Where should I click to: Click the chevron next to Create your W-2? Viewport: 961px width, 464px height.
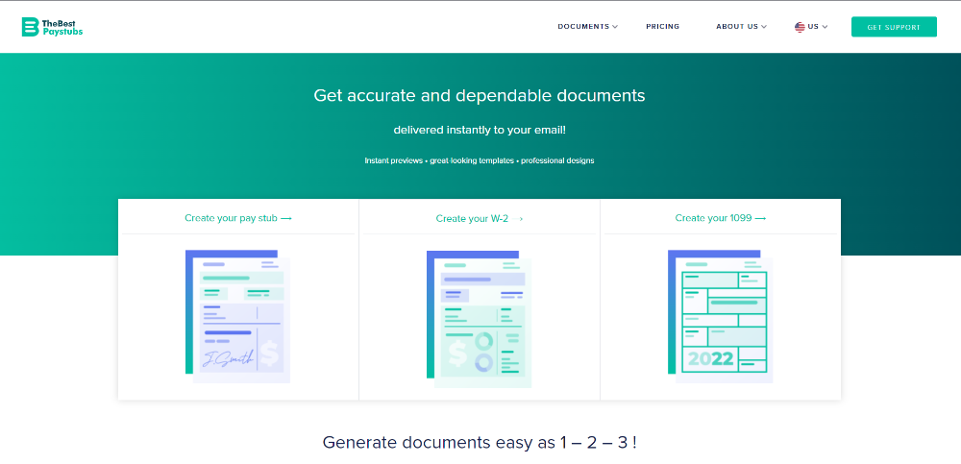(521, 219)
